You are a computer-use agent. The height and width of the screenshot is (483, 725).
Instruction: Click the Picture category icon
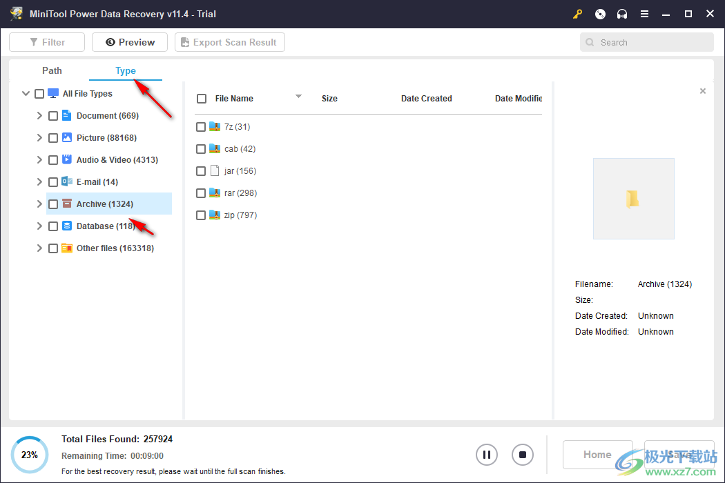tap(66, 137)
